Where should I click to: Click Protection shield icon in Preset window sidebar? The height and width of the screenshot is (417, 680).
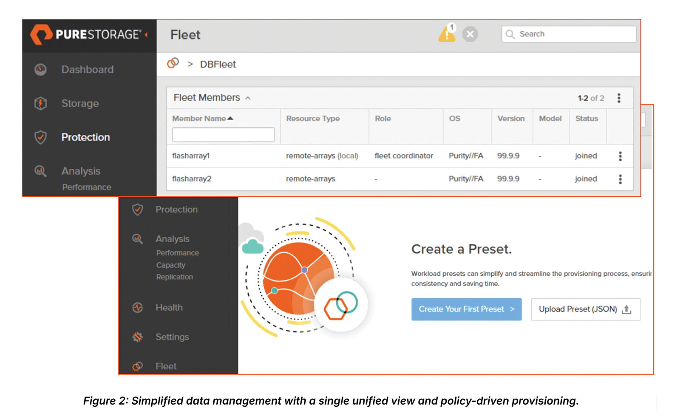coord(137,210)
